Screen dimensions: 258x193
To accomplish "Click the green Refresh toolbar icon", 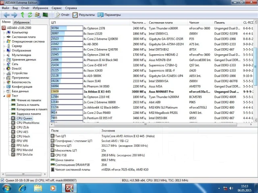I will [30, 15].
